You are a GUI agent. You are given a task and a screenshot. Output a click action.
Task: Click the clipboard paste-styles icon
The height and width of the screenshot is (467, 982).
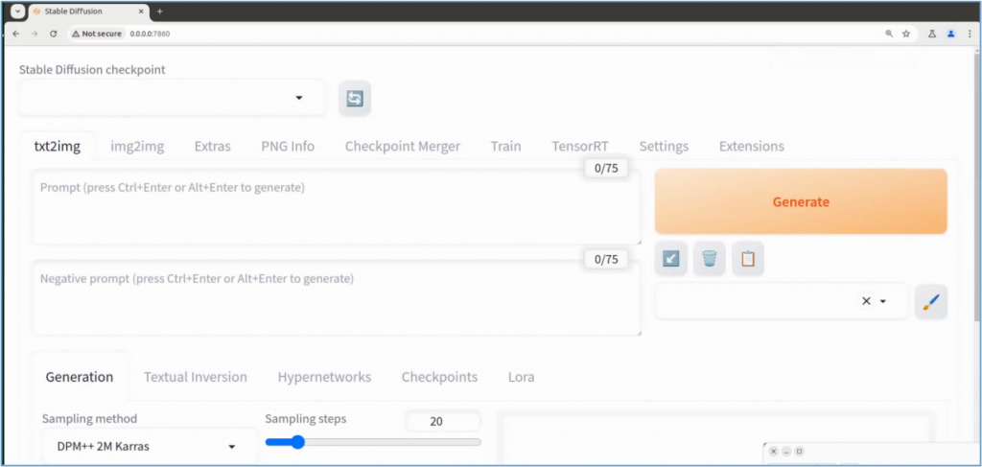748,259
